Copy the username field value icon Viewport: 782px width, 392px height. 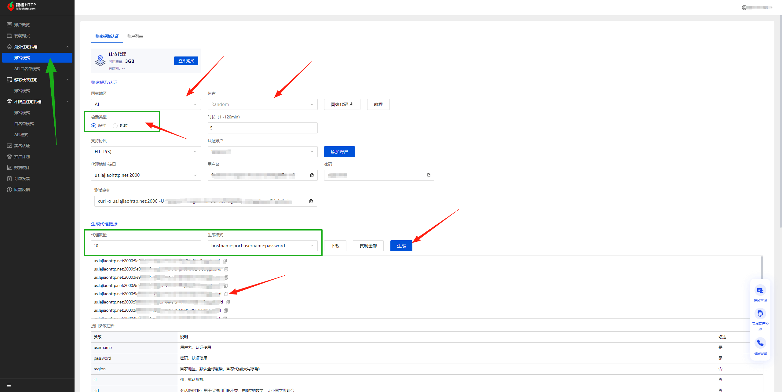pyautogui.click(x=312, y=175)
